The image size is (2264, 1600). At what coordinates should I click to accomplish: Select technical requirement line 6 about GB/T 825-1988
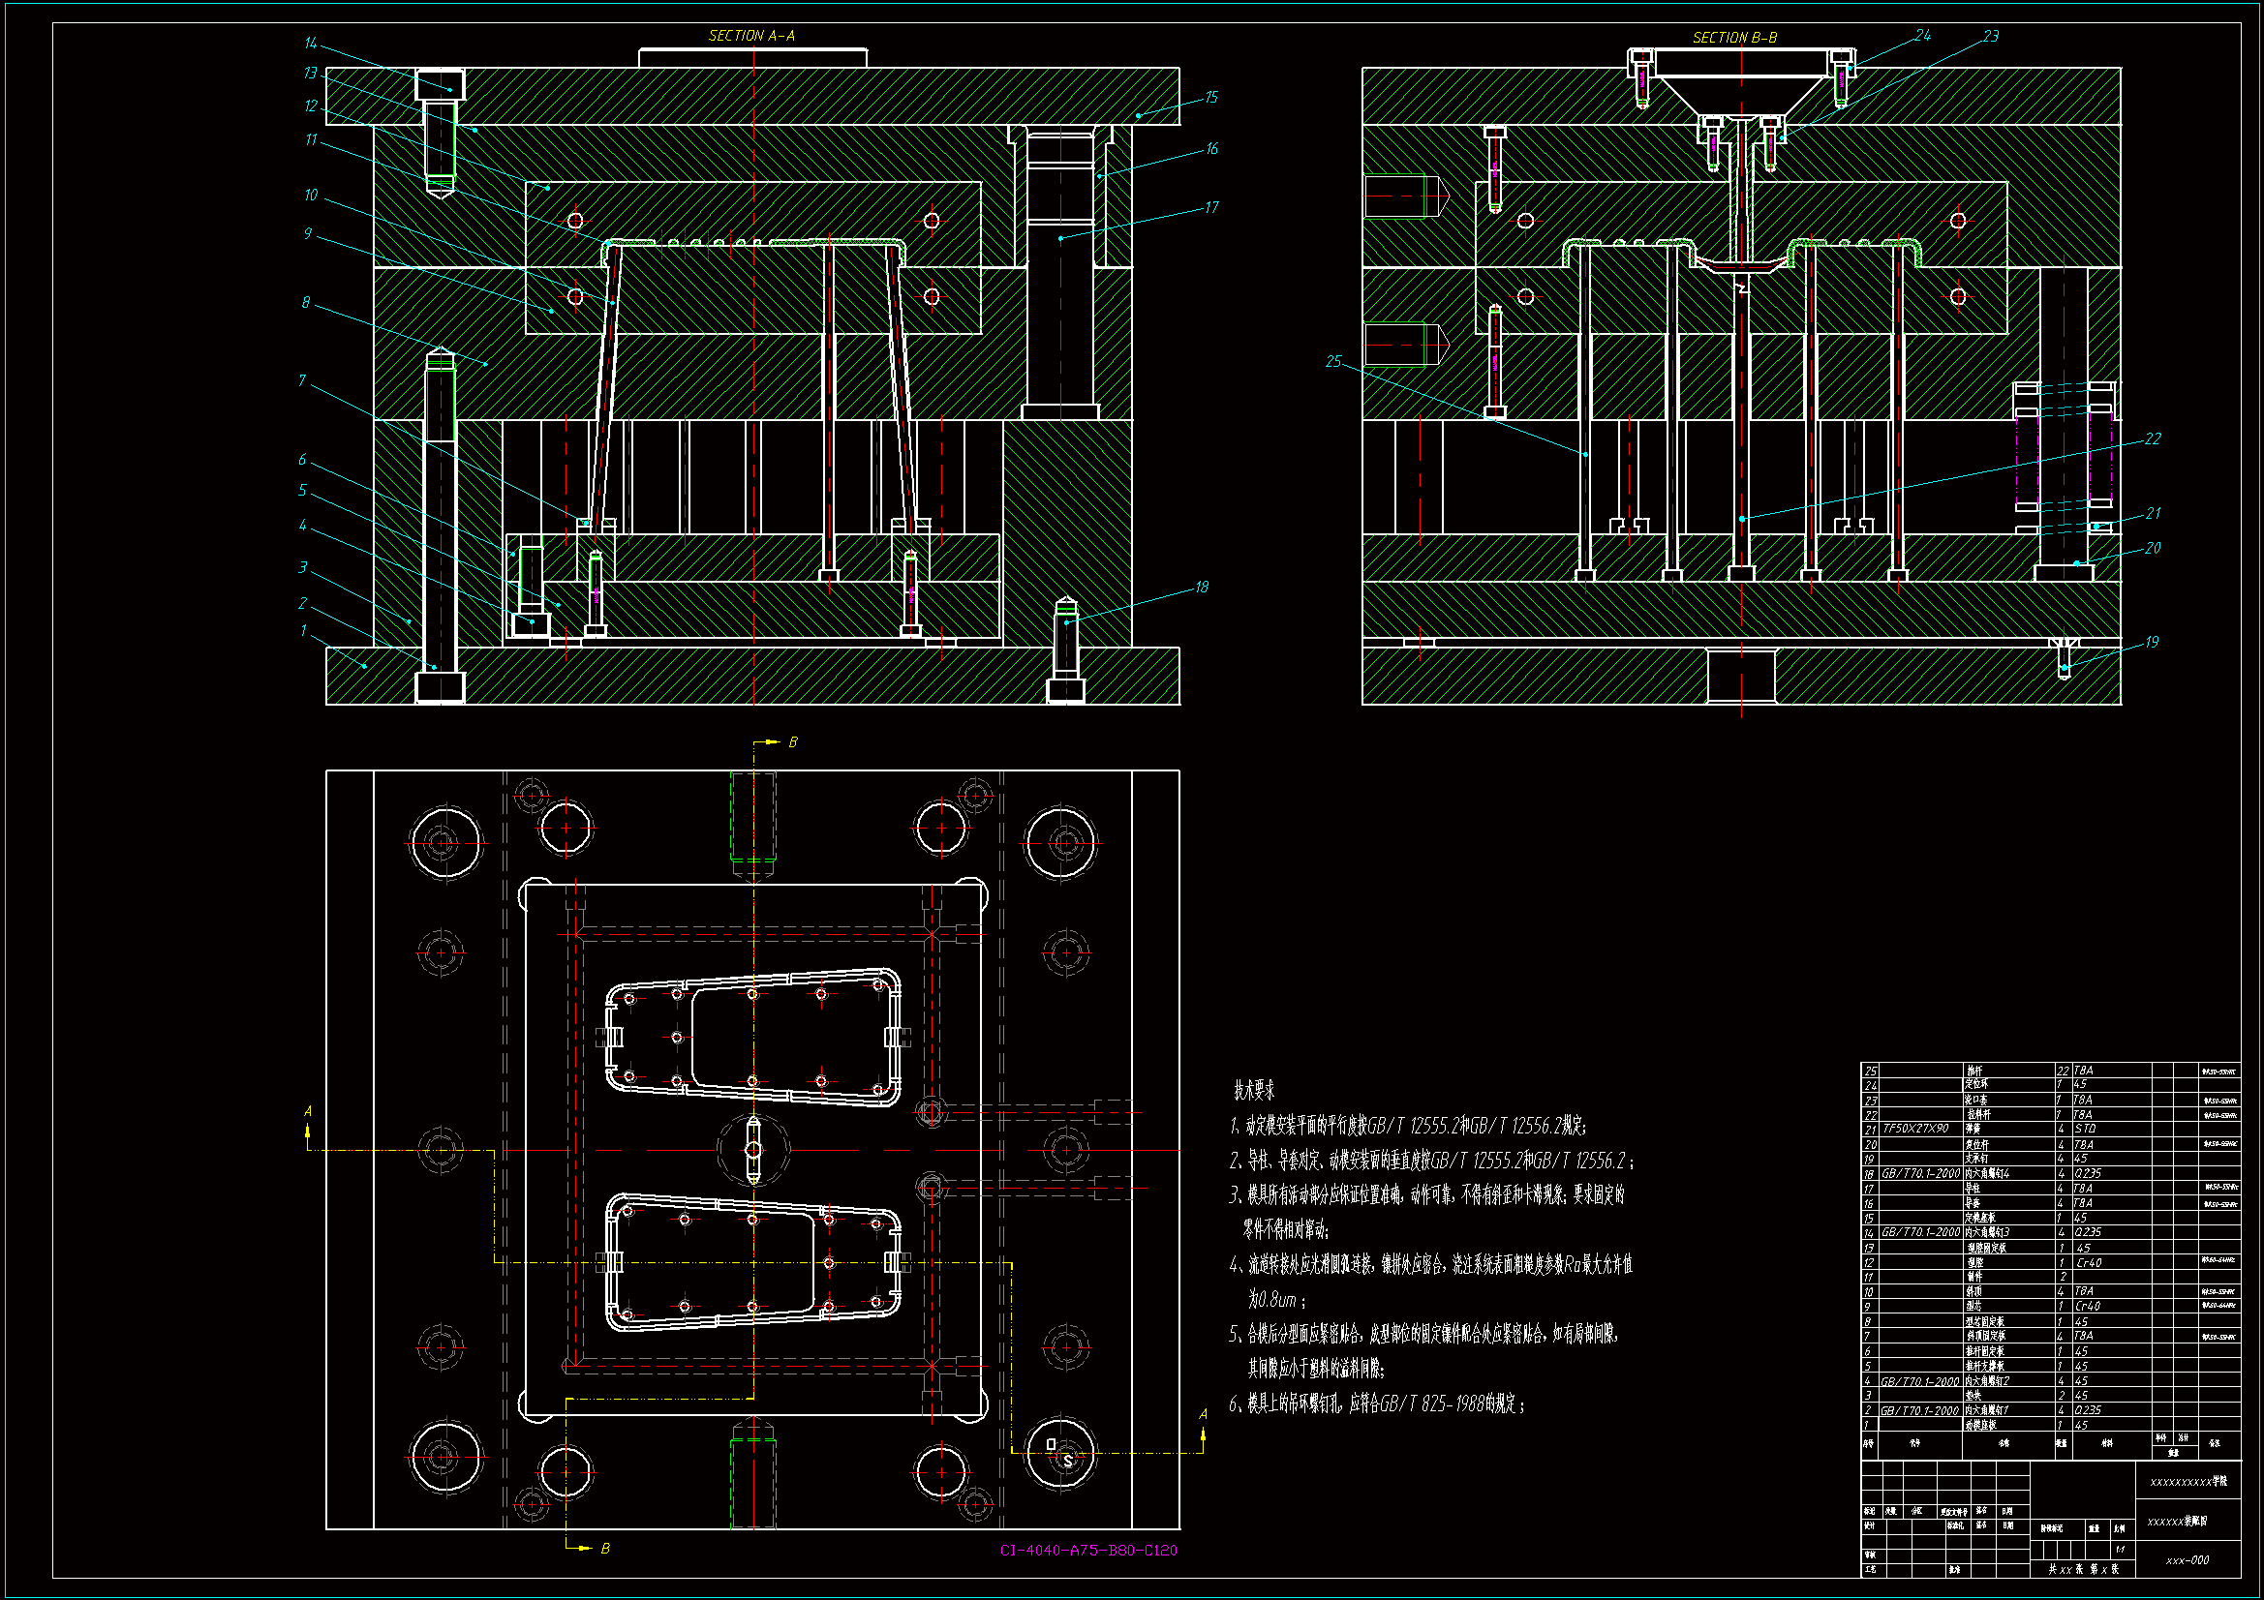point(1376,1404)
